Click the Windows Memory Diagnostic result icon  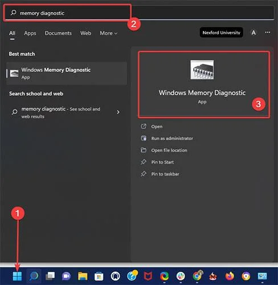click(14, 73)
